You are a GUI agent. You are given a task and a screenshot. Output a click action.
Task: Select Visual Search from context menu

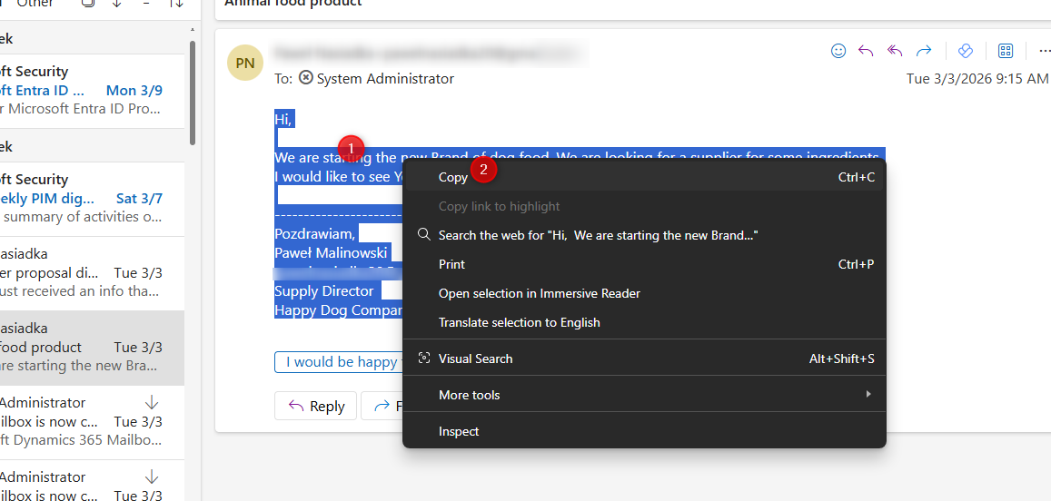pyautogui.click(x=475, y=359)
